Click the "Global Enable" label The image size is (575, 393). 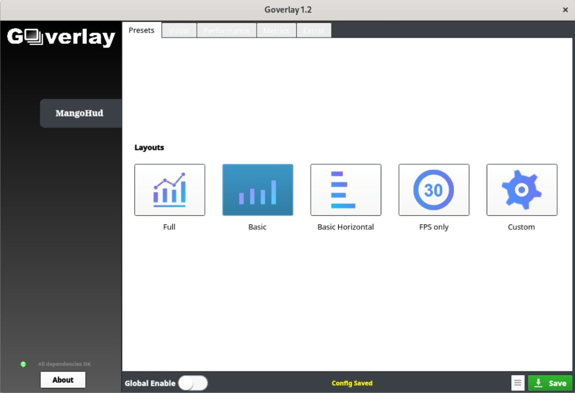click(150, 383)
